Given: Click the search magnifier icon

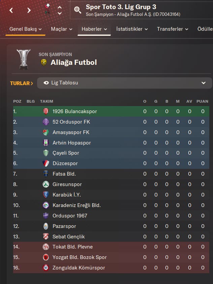Looking at the screenshot, I should pos(78,10).
